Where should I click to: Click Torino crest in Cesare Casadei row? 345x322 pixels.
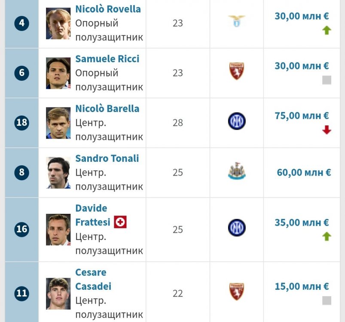237,292
